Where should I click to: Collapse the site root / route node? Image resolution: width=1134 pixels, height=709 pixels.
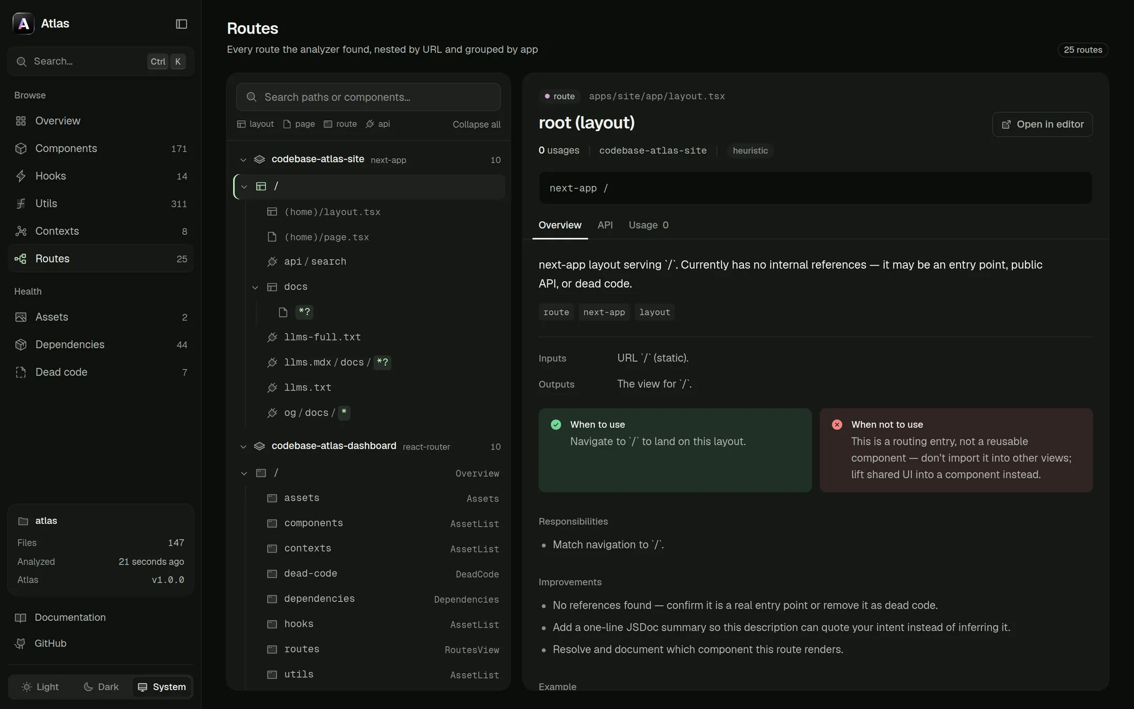pos(244,186)
